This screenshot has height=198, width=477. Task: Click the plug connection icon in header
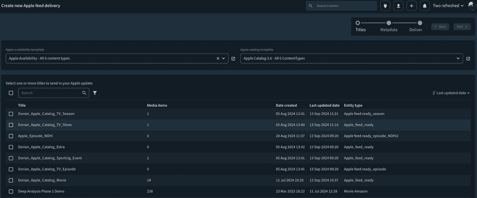pos(385,6)
